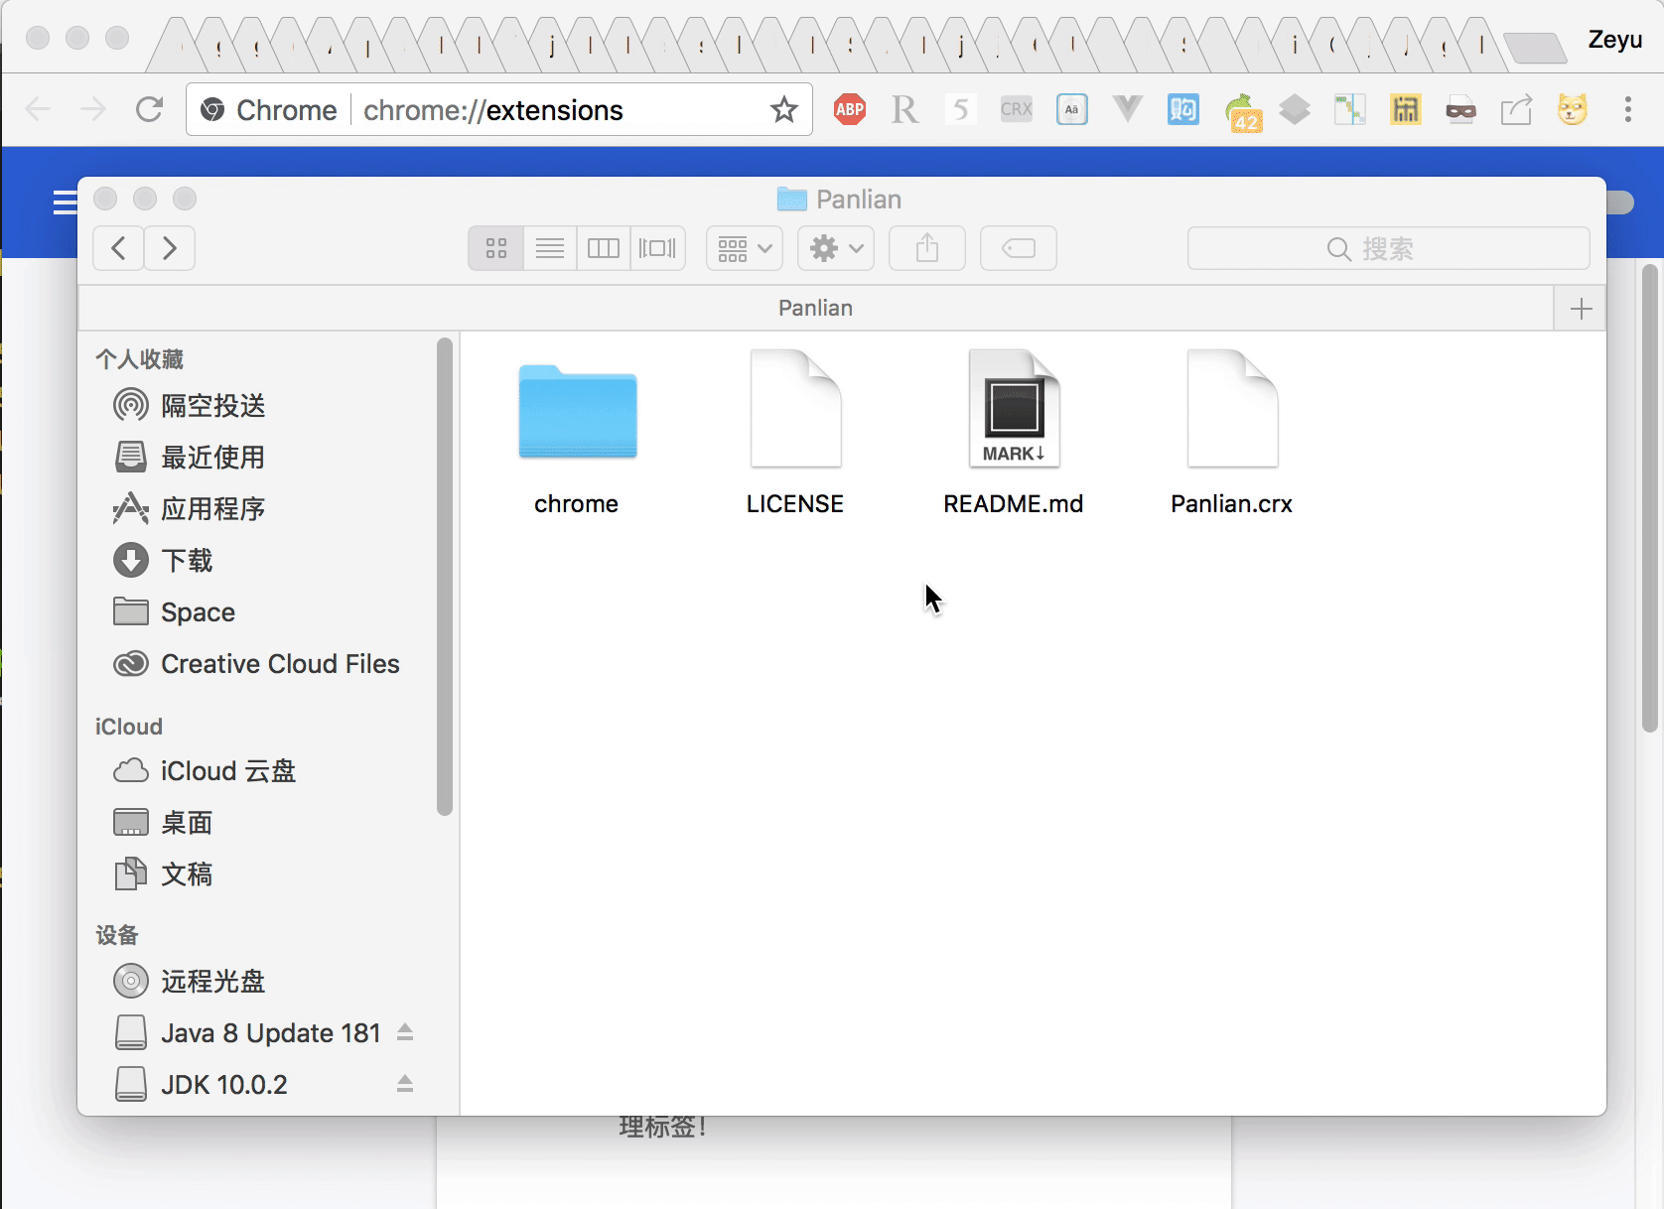Viewport: 1664px width, 1209px height.
Task: Open 远程光盘 remote disc in sidebar
Action: tap(212, 982)
